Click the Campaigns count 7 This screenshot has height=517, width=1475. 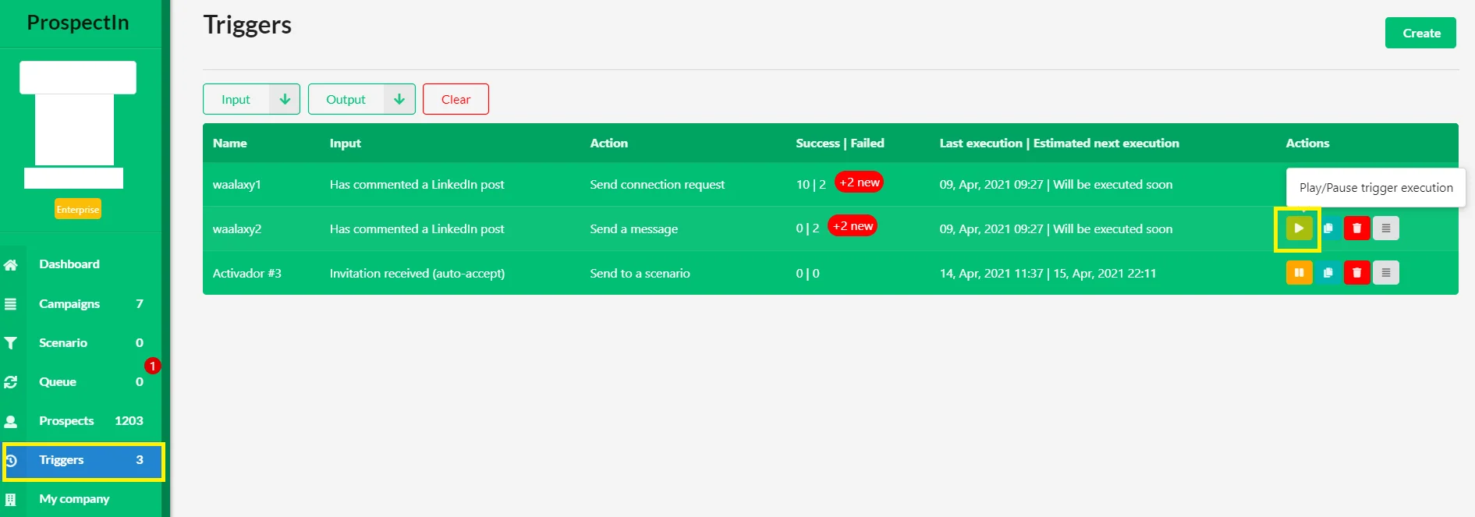[140, 304]
